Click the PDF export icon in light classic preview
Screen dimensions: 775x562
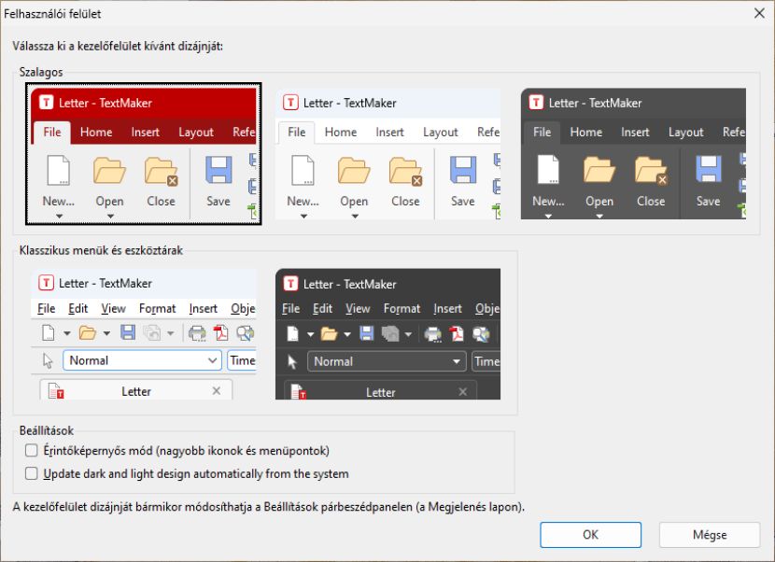(x=220, y=333)
